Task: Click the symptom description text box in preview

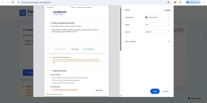Action: point(77,36)
